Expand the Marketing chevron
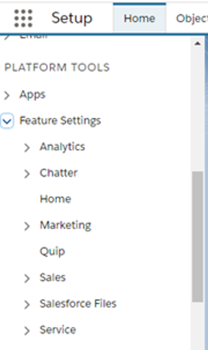The image size is (208, 350). [x=27, y=226]
